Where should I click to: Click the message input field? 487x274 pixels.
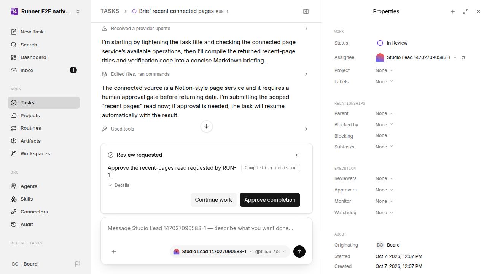[207, 228]
